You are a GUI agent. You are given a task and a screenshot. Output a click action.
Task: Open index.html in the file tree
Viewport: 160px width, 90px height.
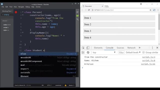click(7, 25)
